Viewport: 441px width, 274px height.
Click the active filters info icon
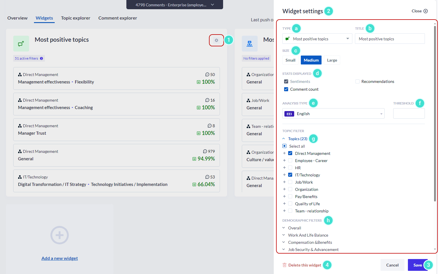[x=41, y=58]
